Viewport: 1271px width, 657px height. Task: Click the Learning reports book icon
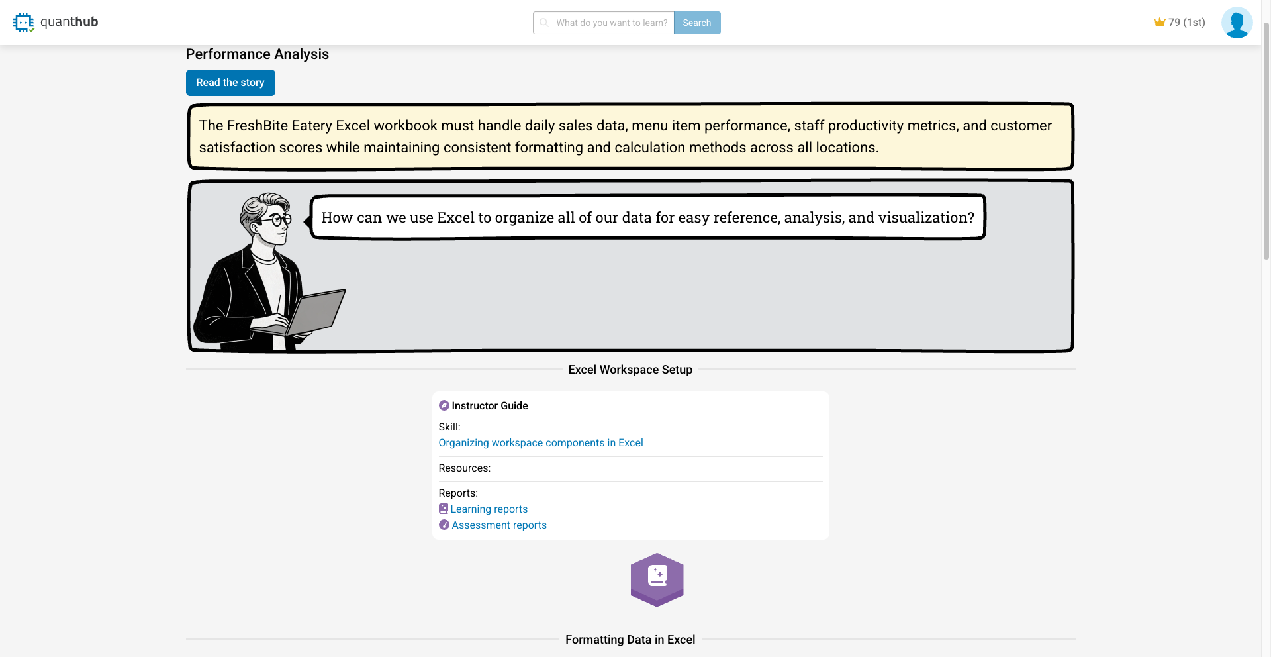pyautogui.click(x=444, y=509)
